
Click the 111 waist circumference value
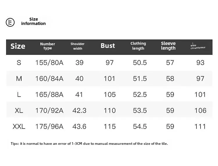click(200, 127)
